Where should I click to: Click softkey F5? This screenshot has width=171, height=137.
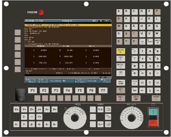80,91
